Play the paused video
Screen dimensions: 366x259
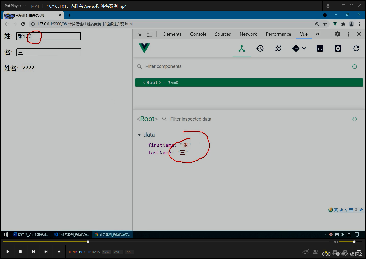tap(8, 252)
